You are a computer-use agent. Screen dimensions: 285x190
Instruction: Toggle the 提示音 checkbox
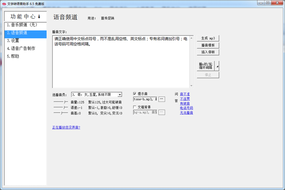tap(135, 93)
